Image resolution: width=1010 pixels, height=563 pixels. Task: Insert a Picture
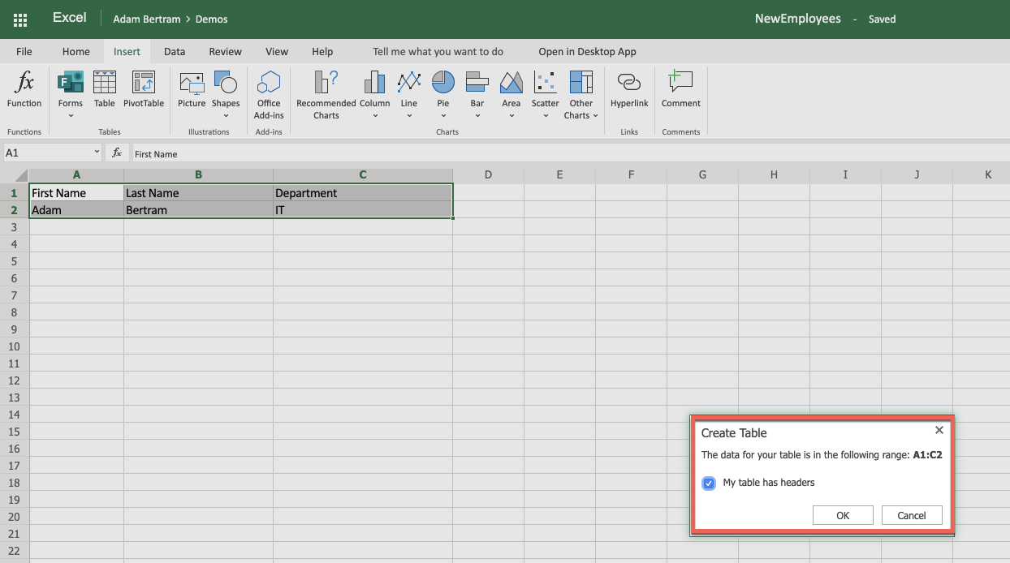pos(192,89)
